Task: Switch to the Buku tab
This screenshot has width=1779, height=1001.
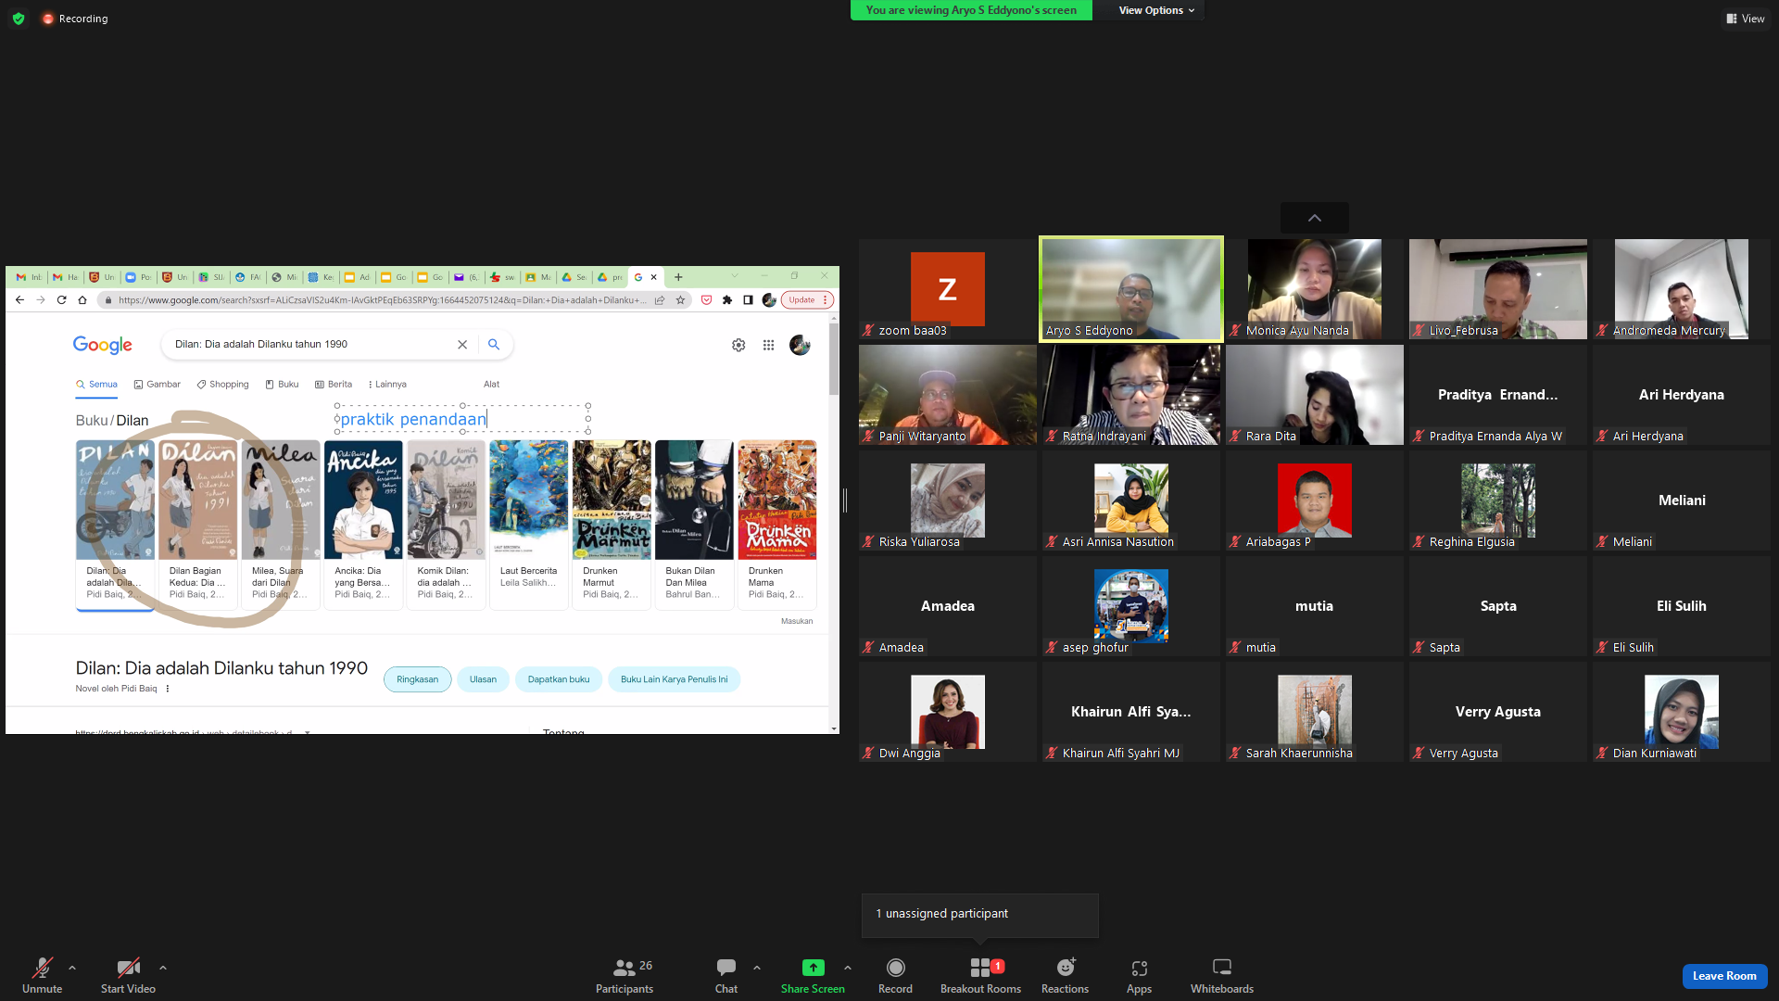Action: [x=283, y=384]
